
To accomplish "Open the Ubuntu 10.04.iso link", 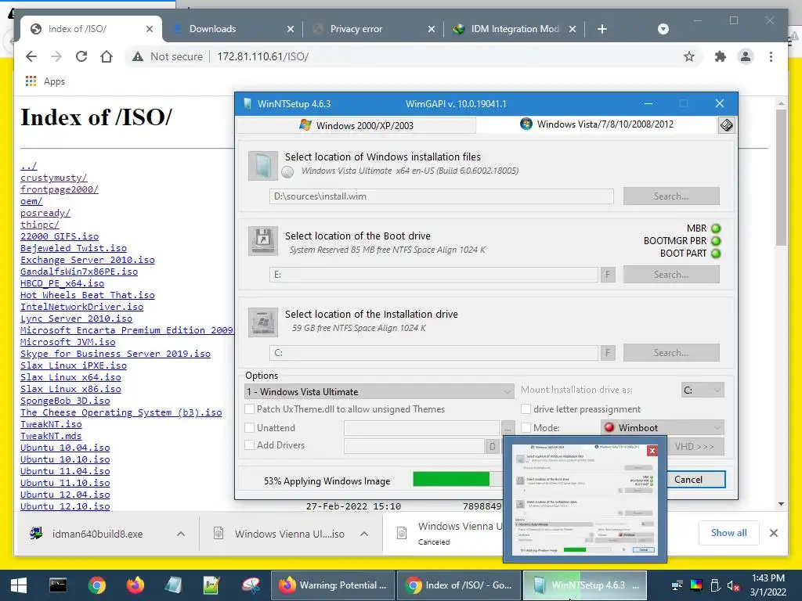I will pyautogui.click(x=65, y=448).
